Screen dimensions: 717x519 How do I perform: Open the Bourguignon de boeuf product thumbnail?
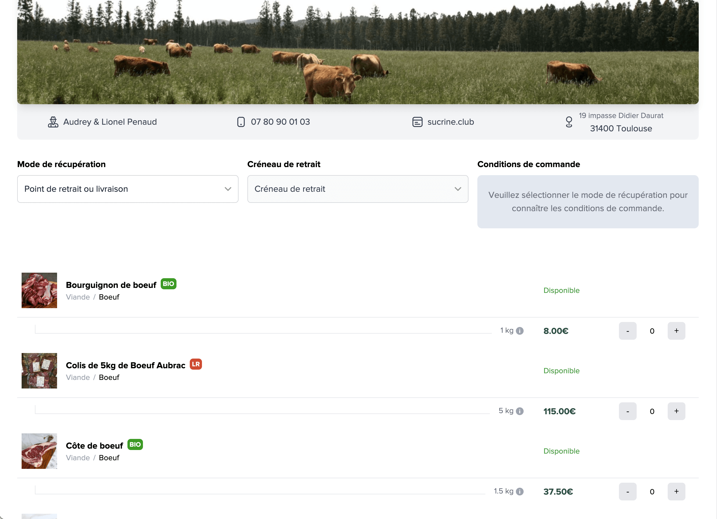(39, 290)
